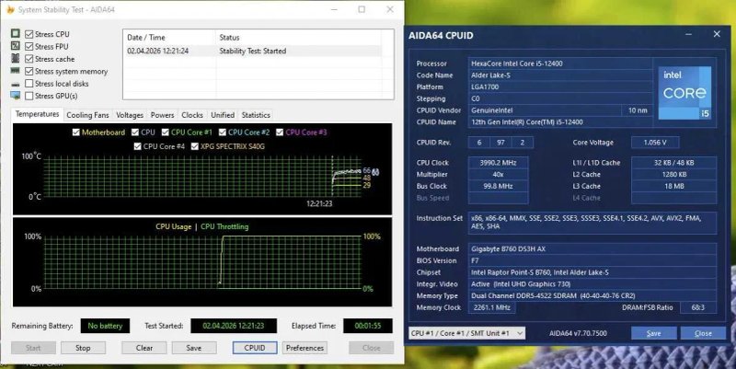Screen dimensions: 736x369
Task: Enable the Stress local disks checkbox
Action: [x=29, y=84]
